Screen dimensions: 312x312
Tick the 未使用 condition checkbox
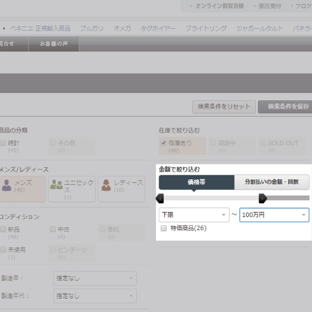(x=4, y=250)
